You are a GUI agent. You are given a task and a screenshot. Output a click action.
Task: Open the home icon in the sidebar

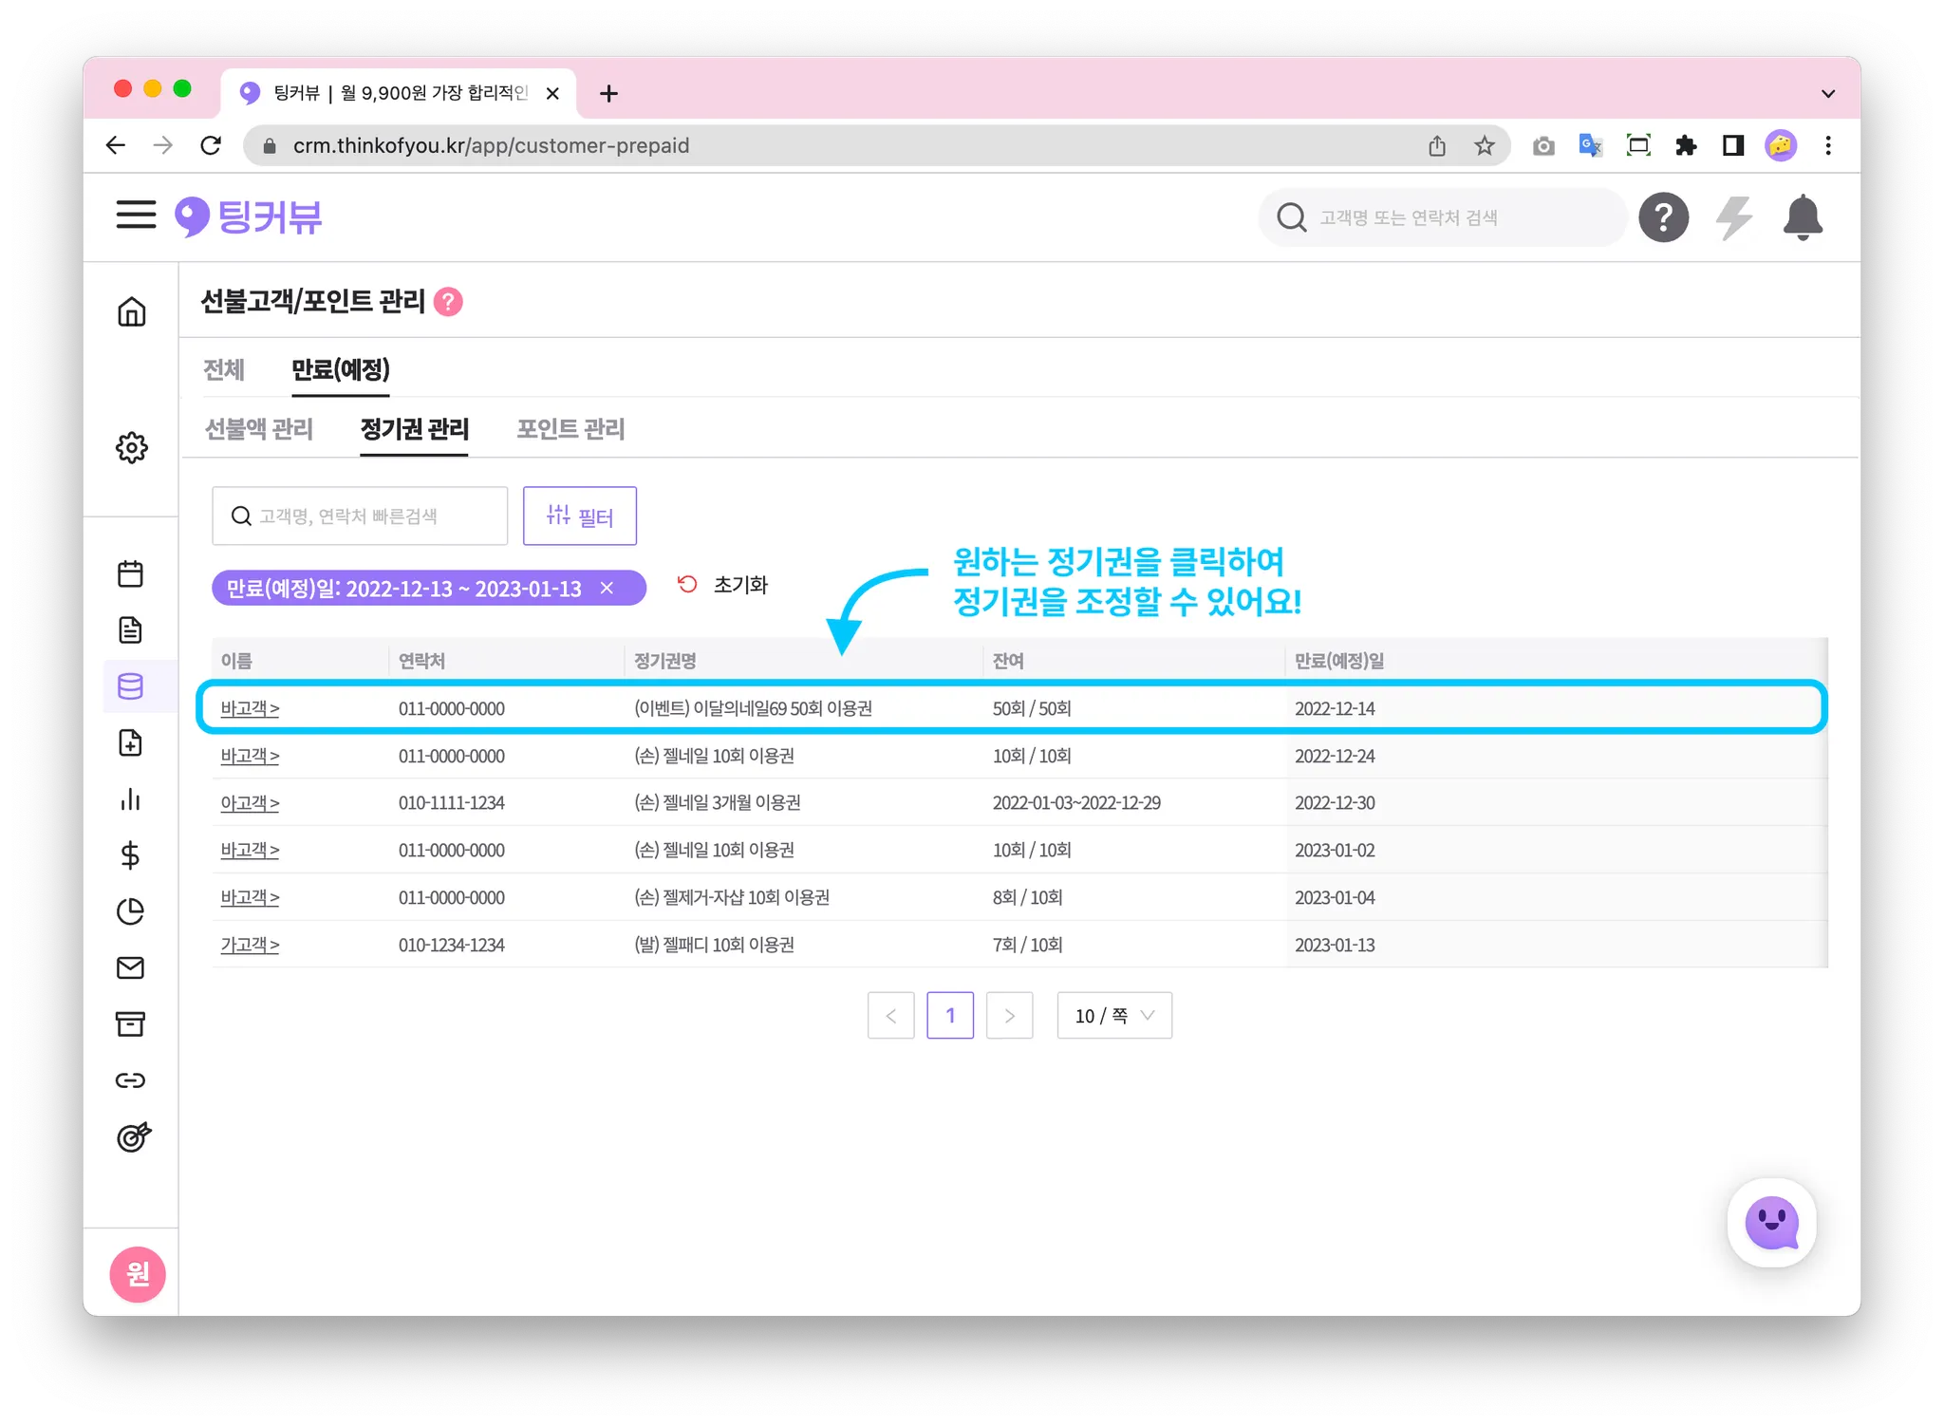tap(132, 311)
